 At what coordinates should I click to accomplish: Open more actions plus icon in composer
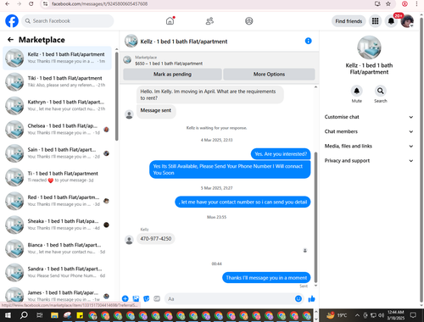(x=126, y=298)
